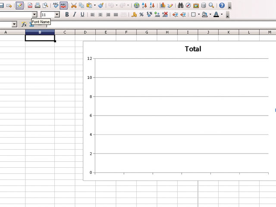Viewport: 276px width, 207px height.
Task: Open the Font Name dropdown list
Action: pos(34,15)
